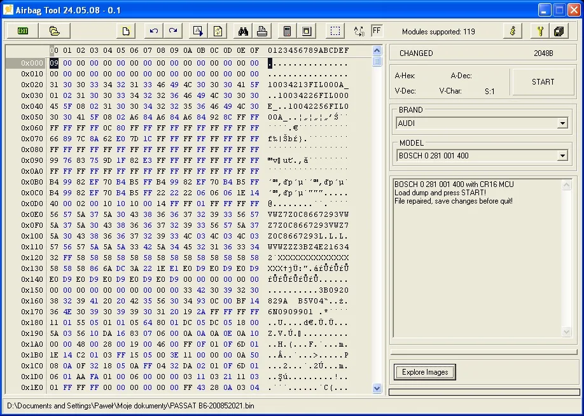Open the image preview icon on the toolbar

coord(306,31)
